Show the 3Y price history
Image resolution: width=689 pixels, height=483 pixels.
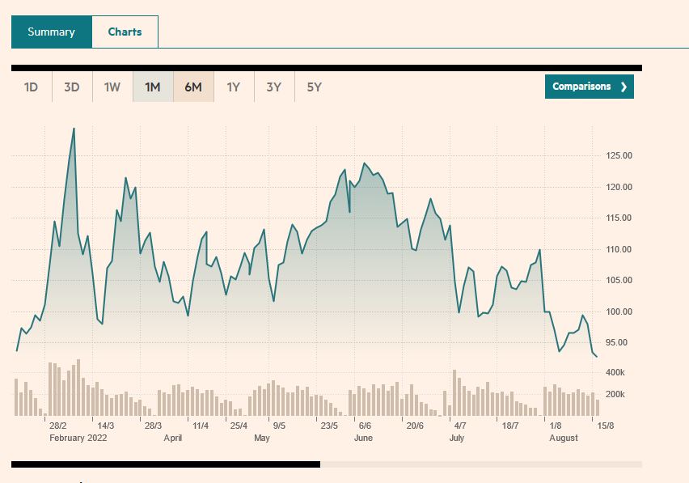274,87
